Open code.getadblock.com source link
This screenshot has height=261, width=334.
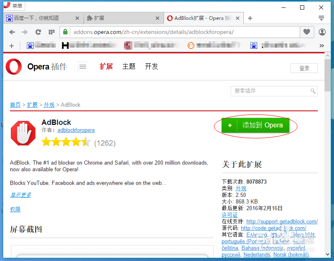(x=274, y=228)
